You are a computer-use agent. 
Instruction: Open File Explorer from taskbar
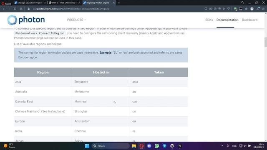[x=134, y=146]
